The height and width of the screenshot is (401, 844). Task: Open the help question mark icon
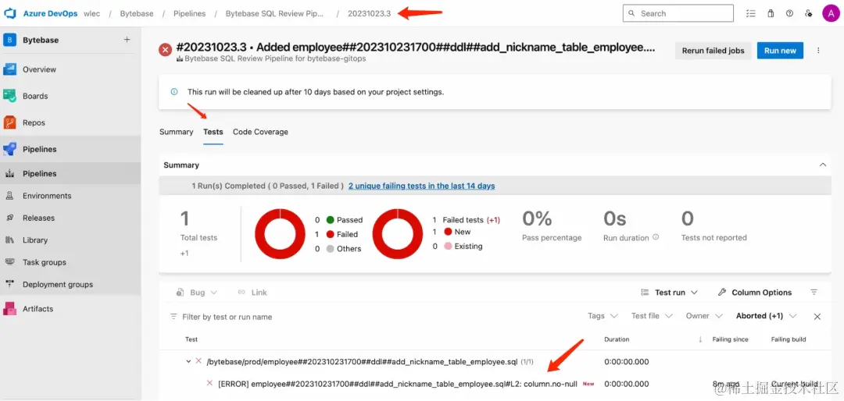pos(789,13)
